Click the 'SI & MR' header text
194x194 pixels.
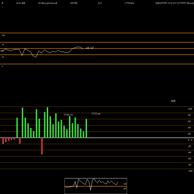[21, 3]
